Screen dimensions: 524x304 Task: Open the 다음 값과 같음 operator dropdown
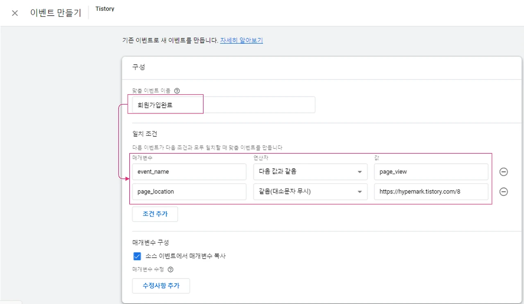click(x=310, y=172)
